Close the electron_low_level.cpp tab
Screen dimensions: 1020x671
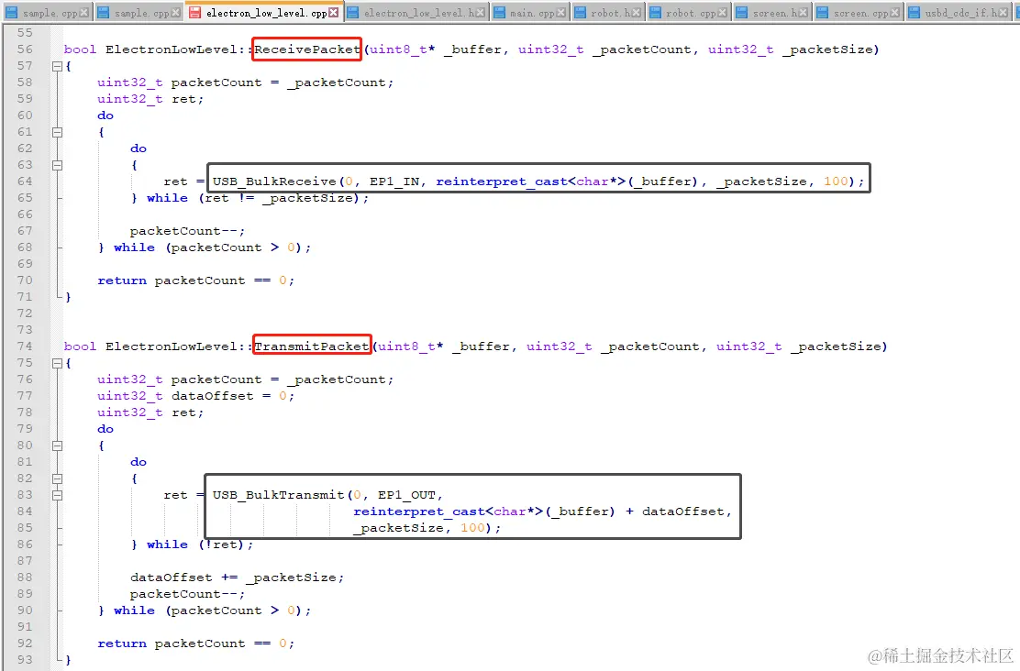[334, 12]
